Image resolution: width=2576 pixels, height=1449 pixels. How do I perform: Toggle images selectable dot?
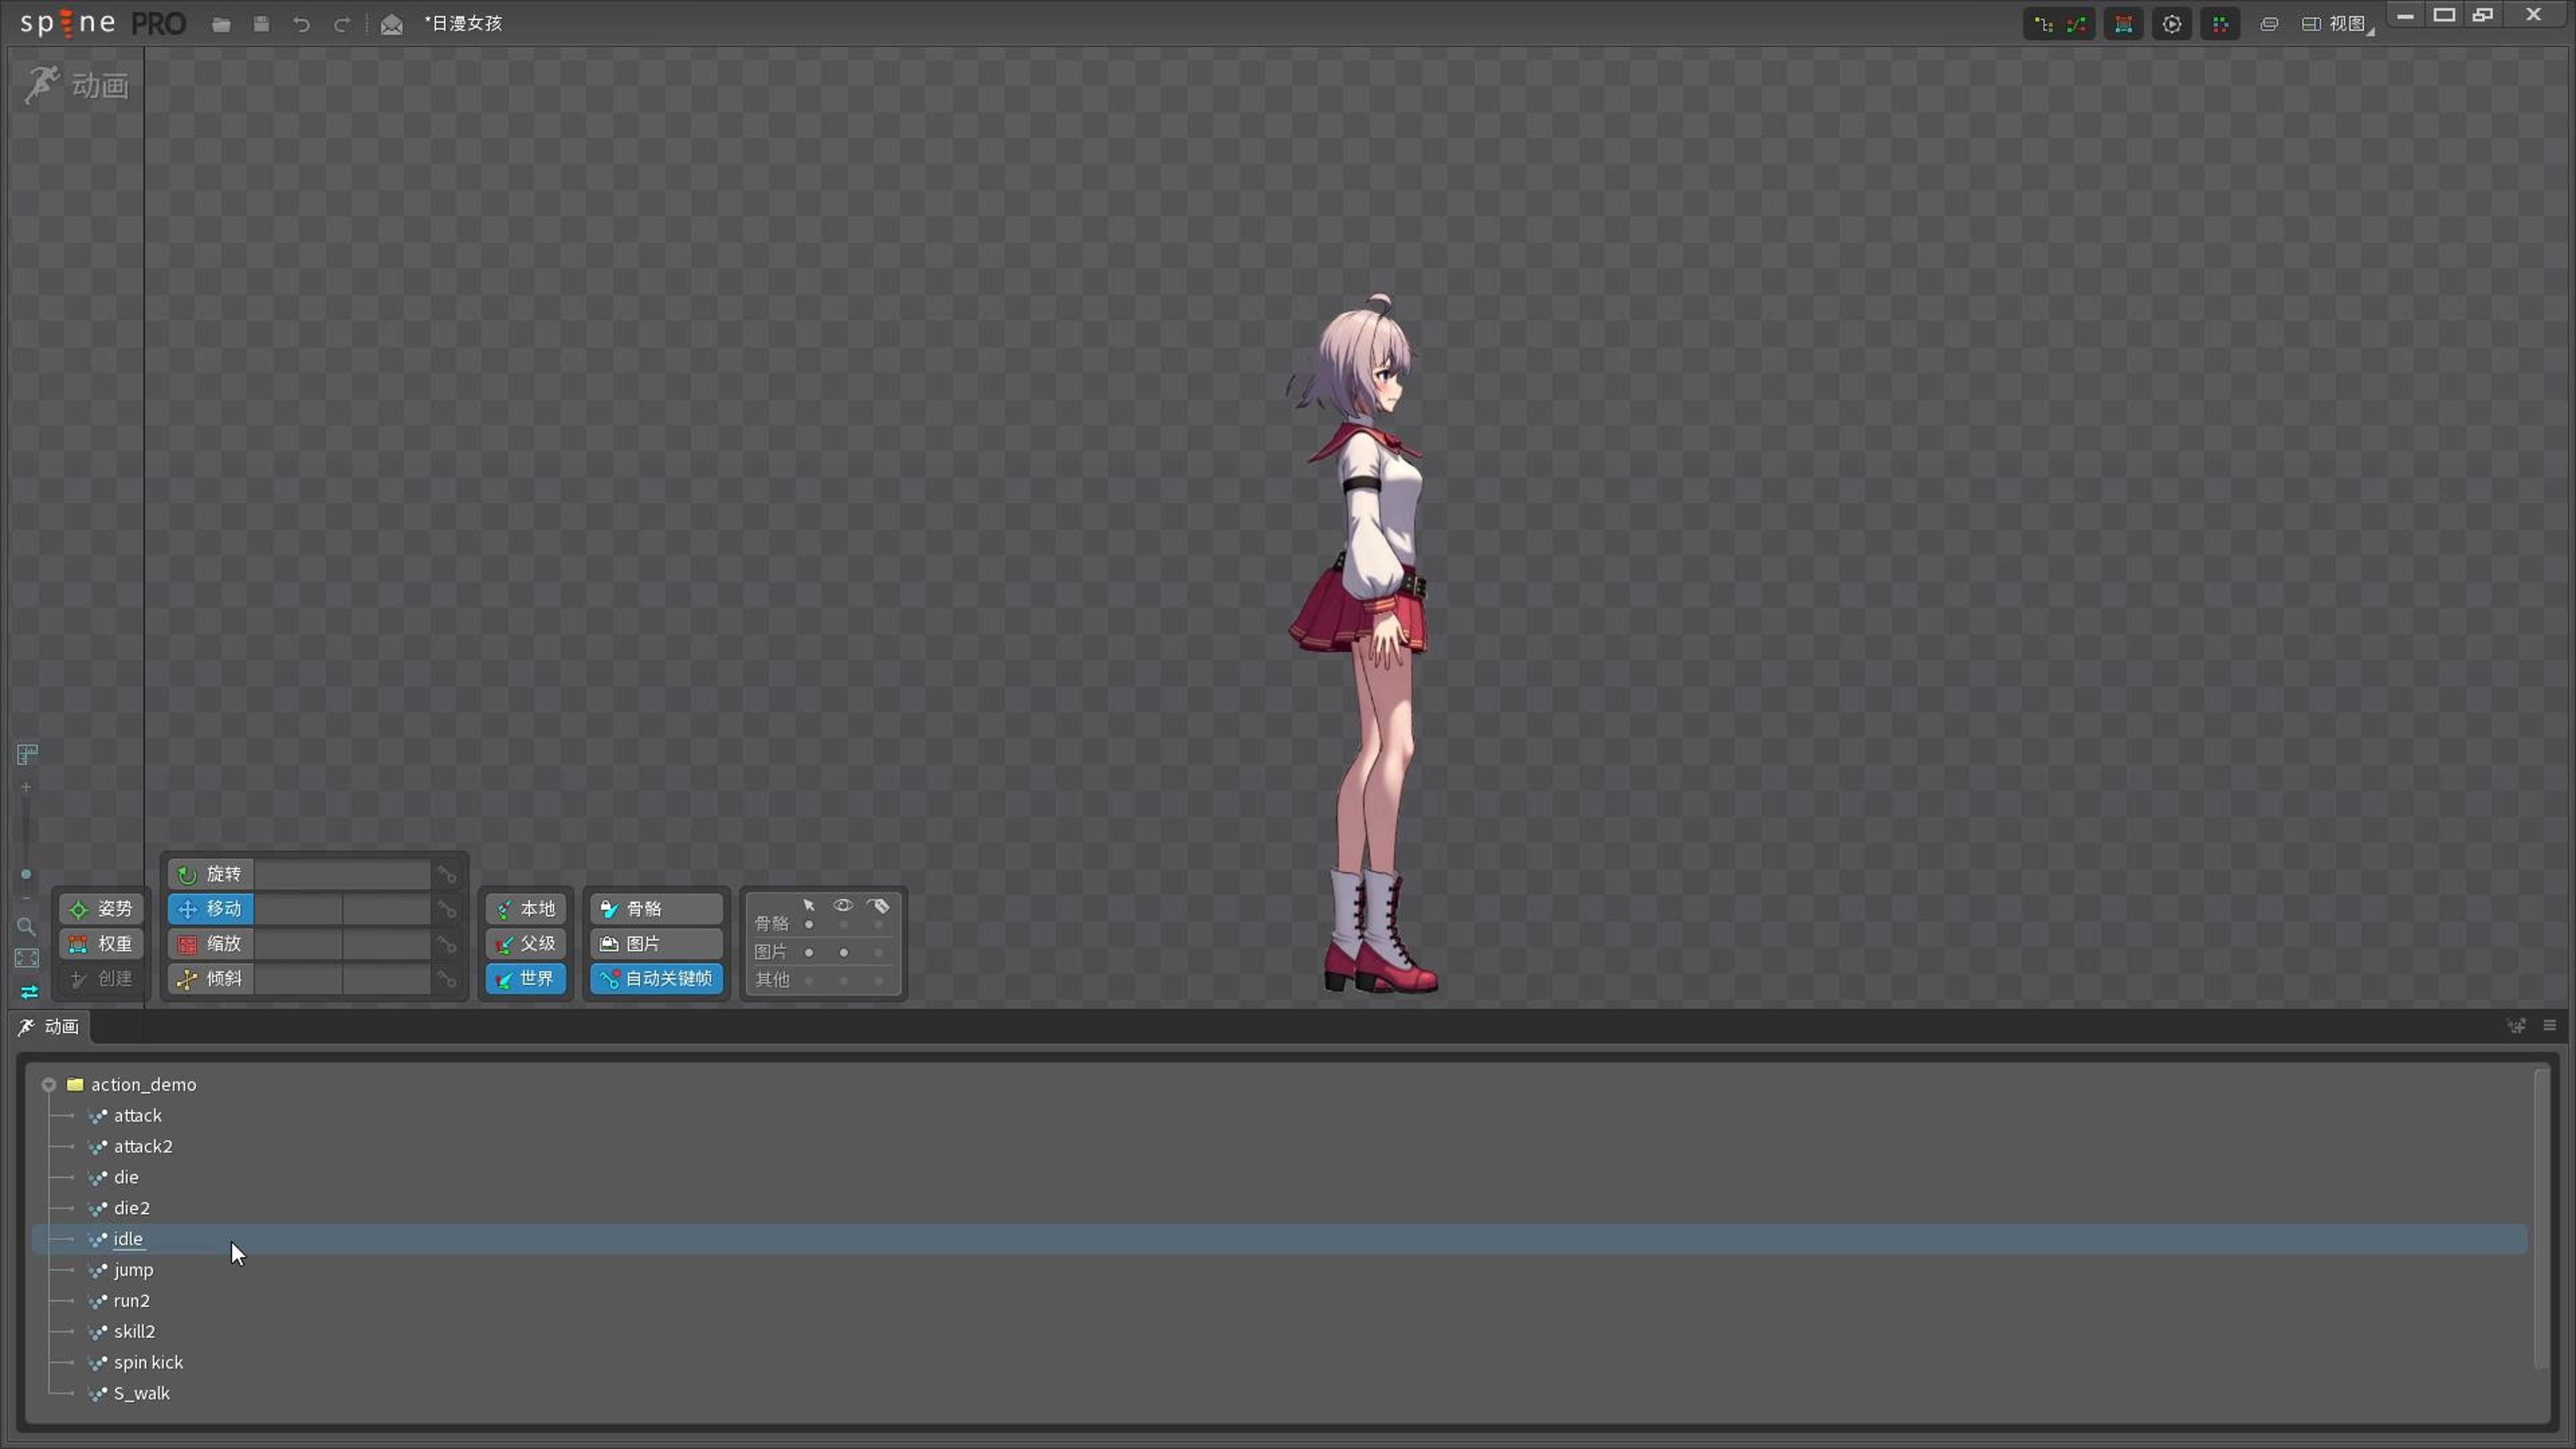(809, 953)
